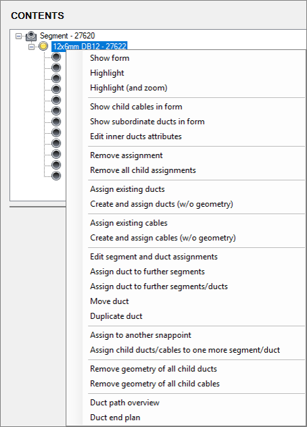Select the last inner duct icon in tree
This screenshot has height=427, width=307.
coord(56,176)
